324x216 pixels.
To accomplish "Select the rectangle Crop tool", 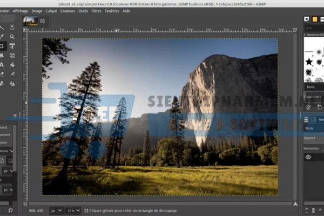I will click(2, 46).
